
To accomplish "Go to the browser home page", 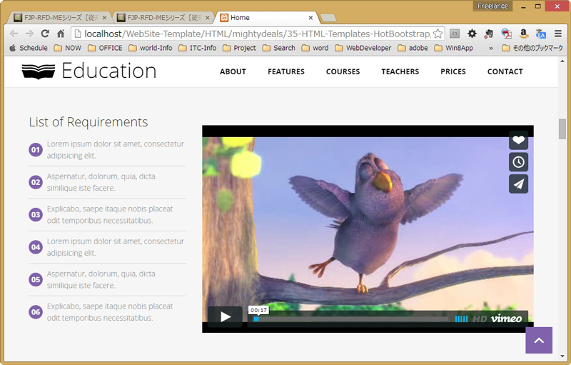I will click(61, 34).
